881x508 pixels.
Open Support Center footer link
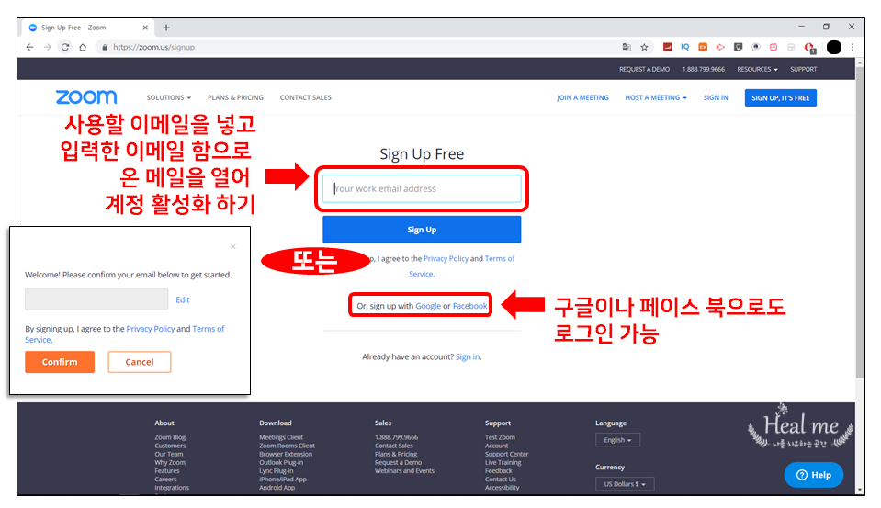(x=507, y=454)
